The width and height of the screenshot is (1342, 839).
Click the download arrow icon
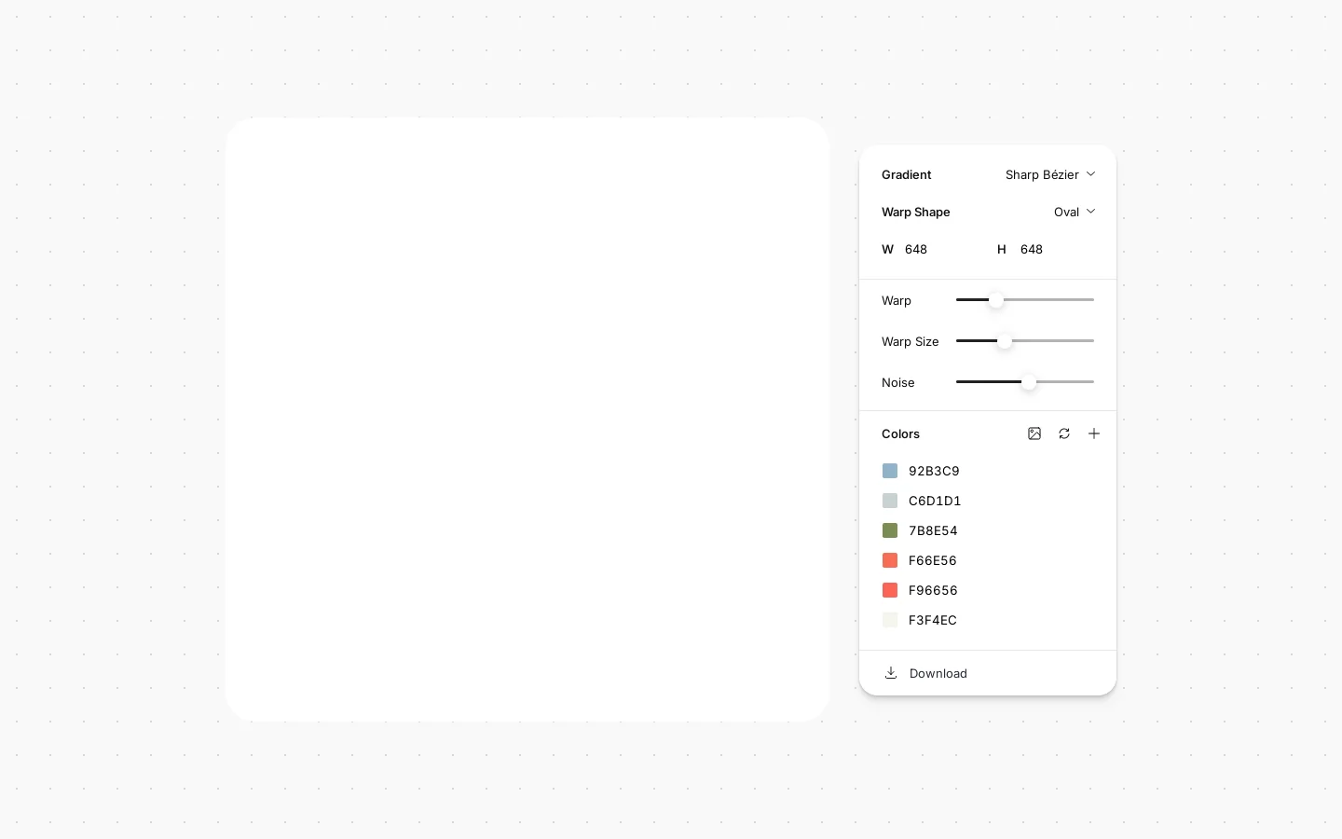click(x=891, y=673)
